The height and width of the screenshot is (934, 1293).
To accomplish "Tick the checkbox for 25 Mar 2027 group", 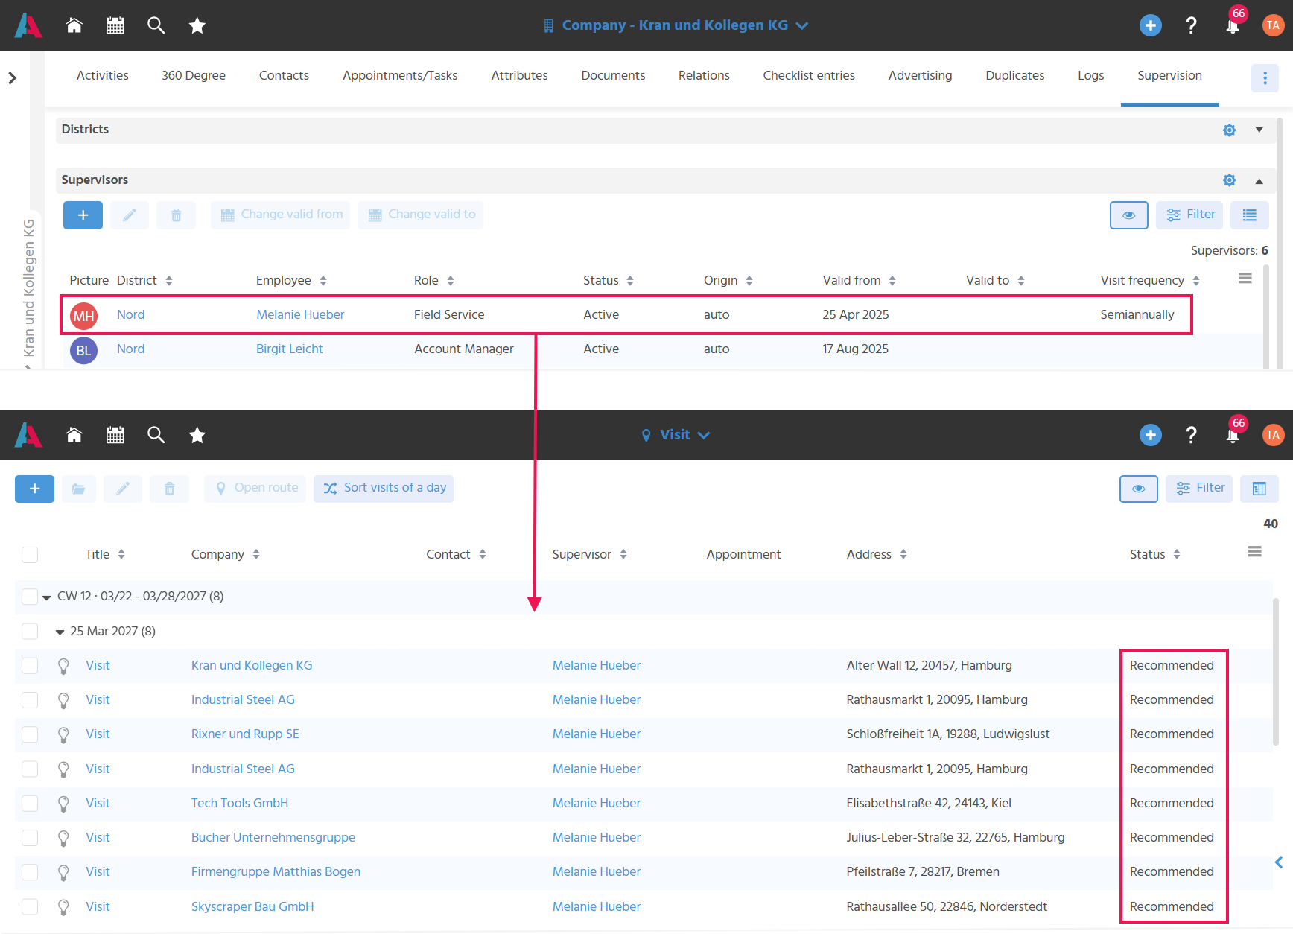I will click(x=30, y=632).
